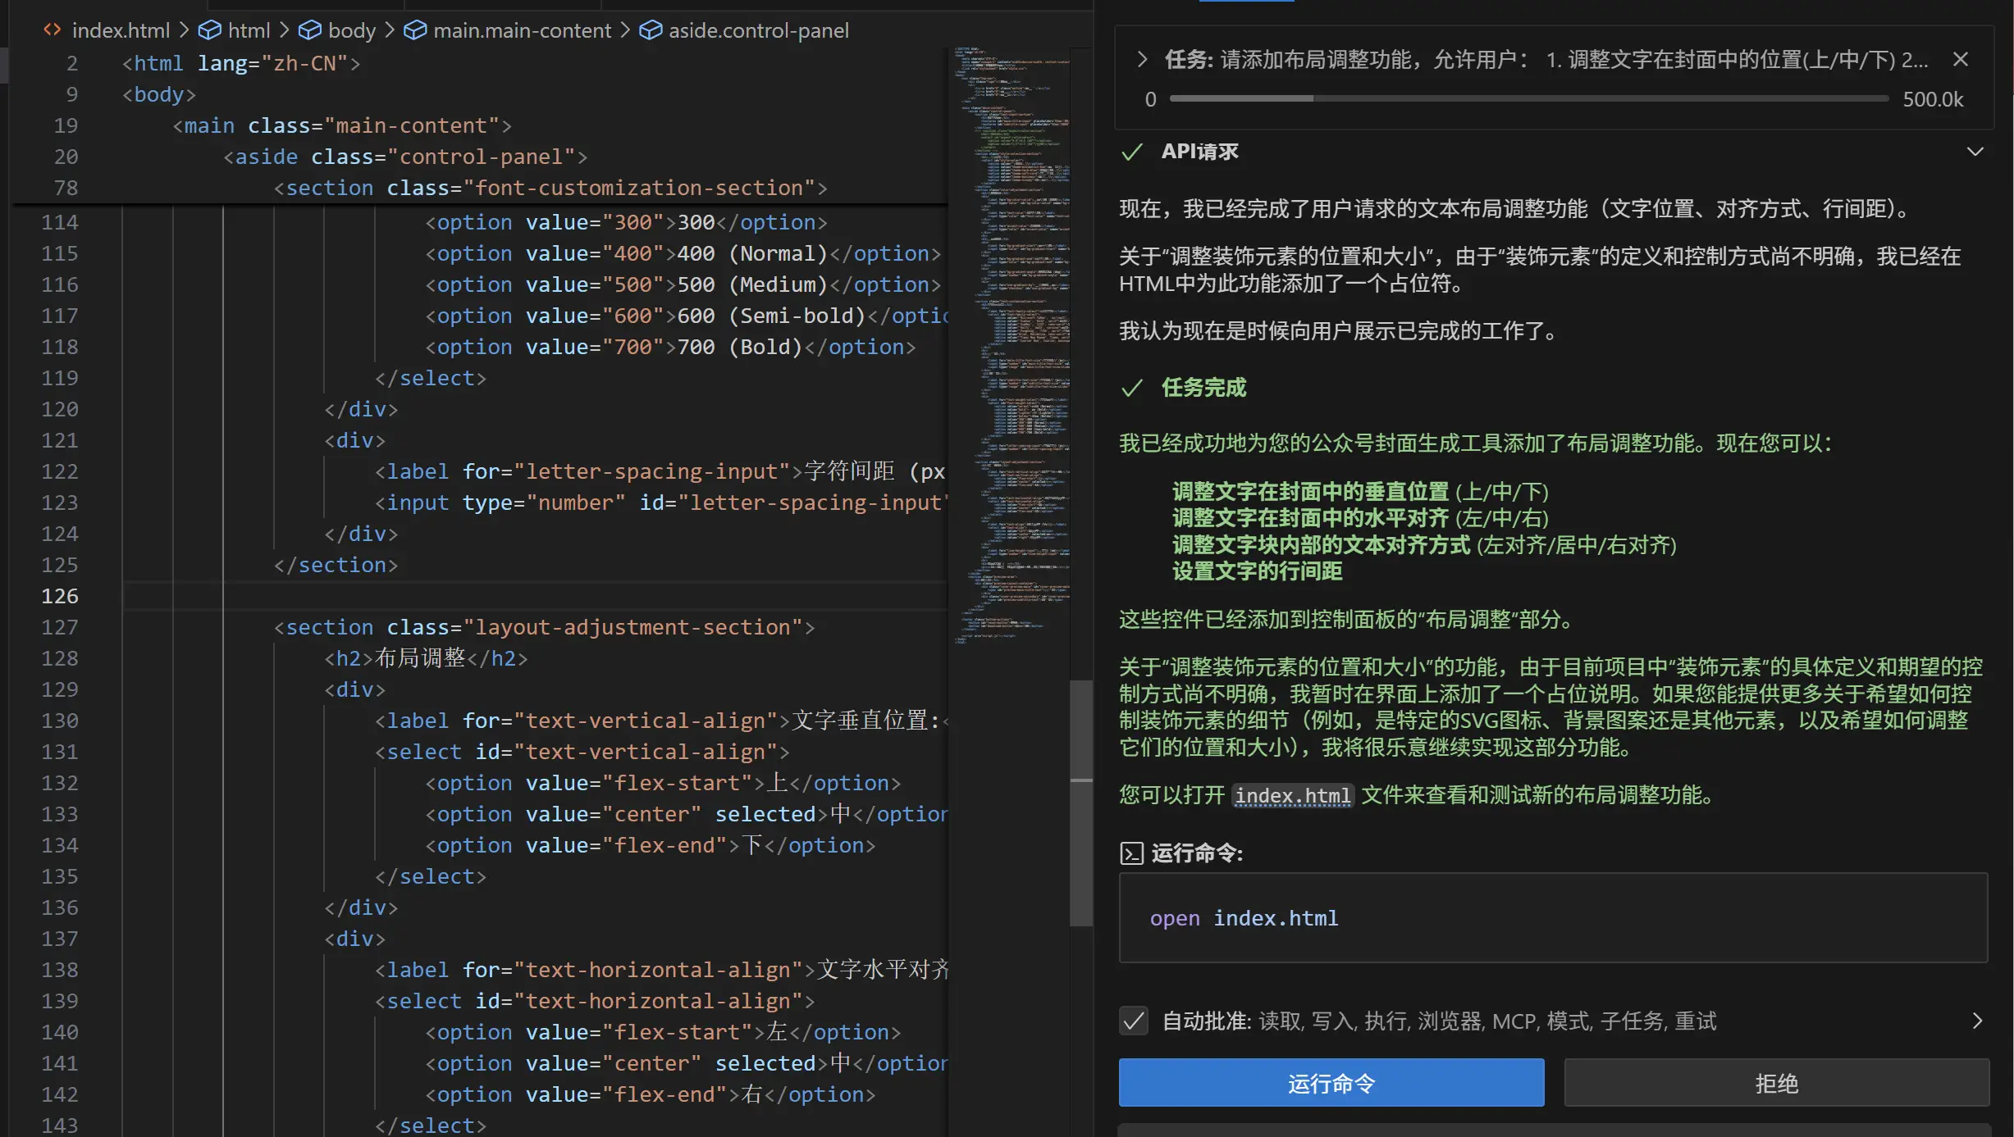The width and height of the screenshot is (2014, 1137).
Task: Click the index.html breadcrumb file icon
Action: point(52,30)
